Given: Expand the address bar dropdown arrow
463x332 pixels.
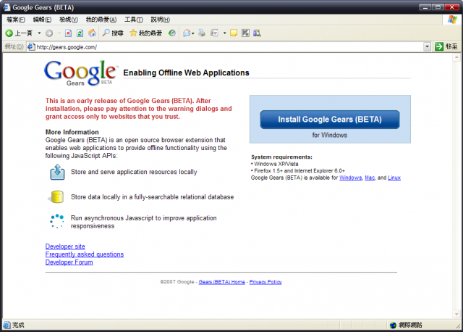Looking at the screenshot, I should click(x=427, y=46).
